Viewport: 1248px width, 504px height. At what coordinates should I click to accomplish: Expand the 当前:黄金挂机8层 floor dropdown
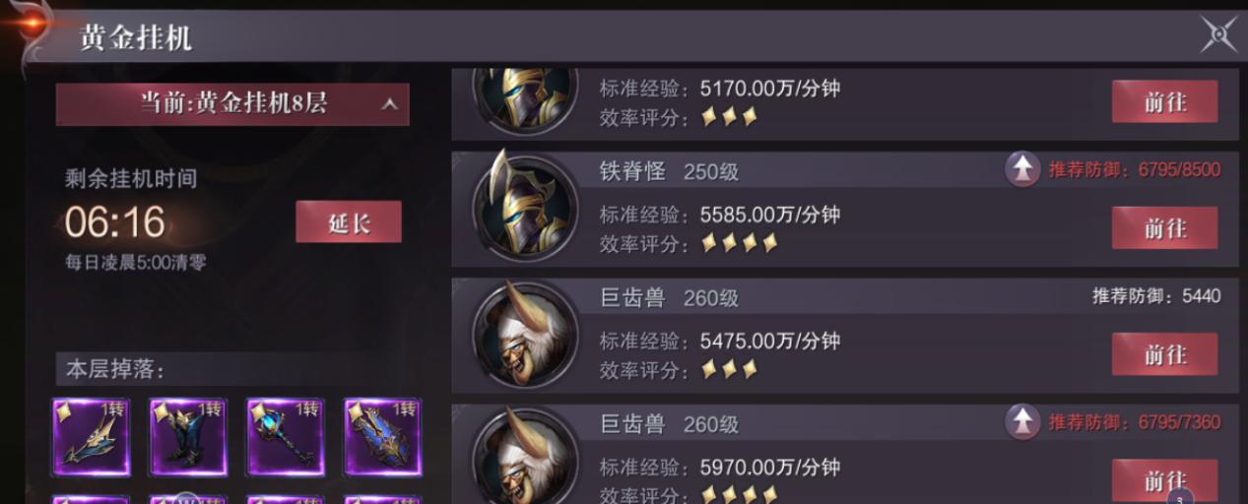[232, 104]
